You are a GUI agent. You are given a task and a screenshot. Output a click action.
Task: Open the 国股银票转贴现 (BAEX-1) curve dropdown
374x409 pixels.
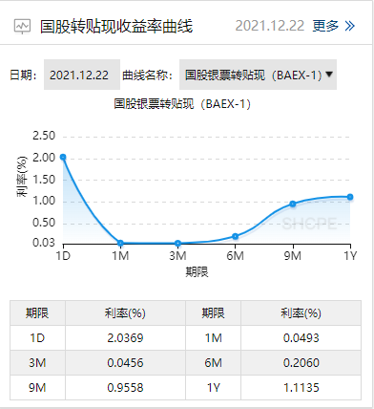(258, 75)
